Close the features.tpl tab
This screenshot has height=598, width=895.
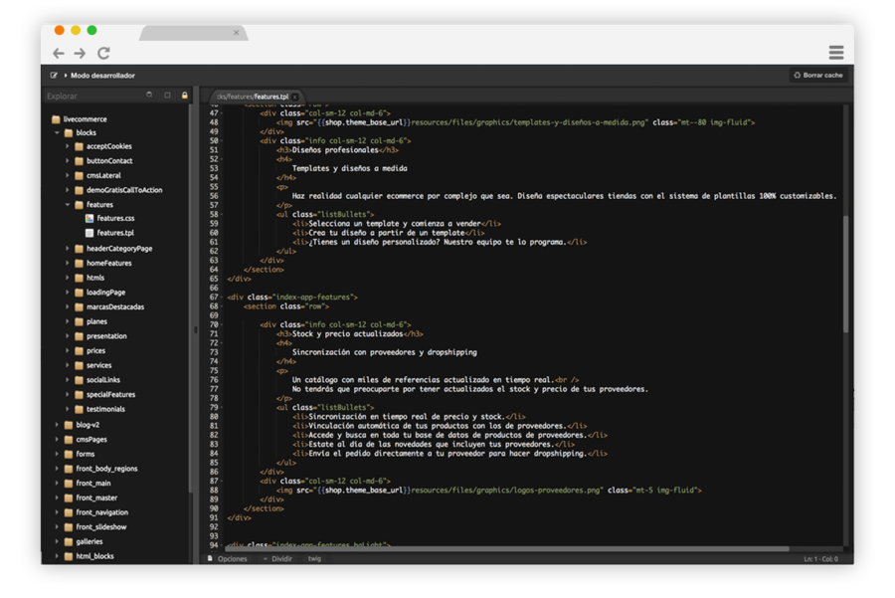pyautogui.click(x=295, y=97)
